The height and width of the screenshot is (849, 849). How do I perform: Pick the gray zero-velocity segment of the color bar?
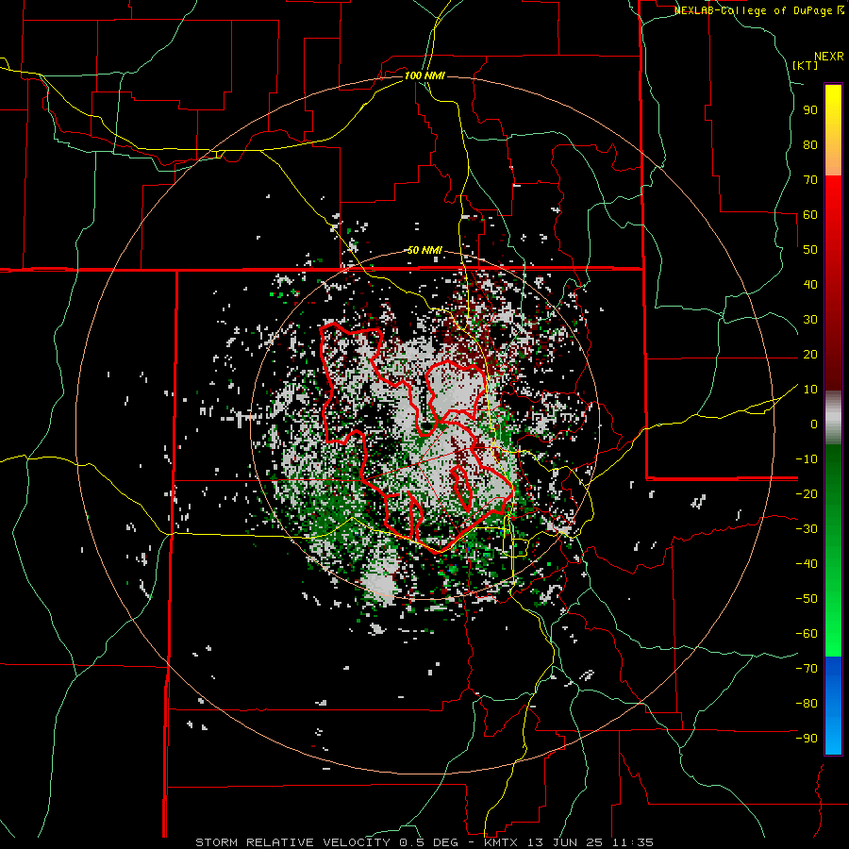[833, 417]
